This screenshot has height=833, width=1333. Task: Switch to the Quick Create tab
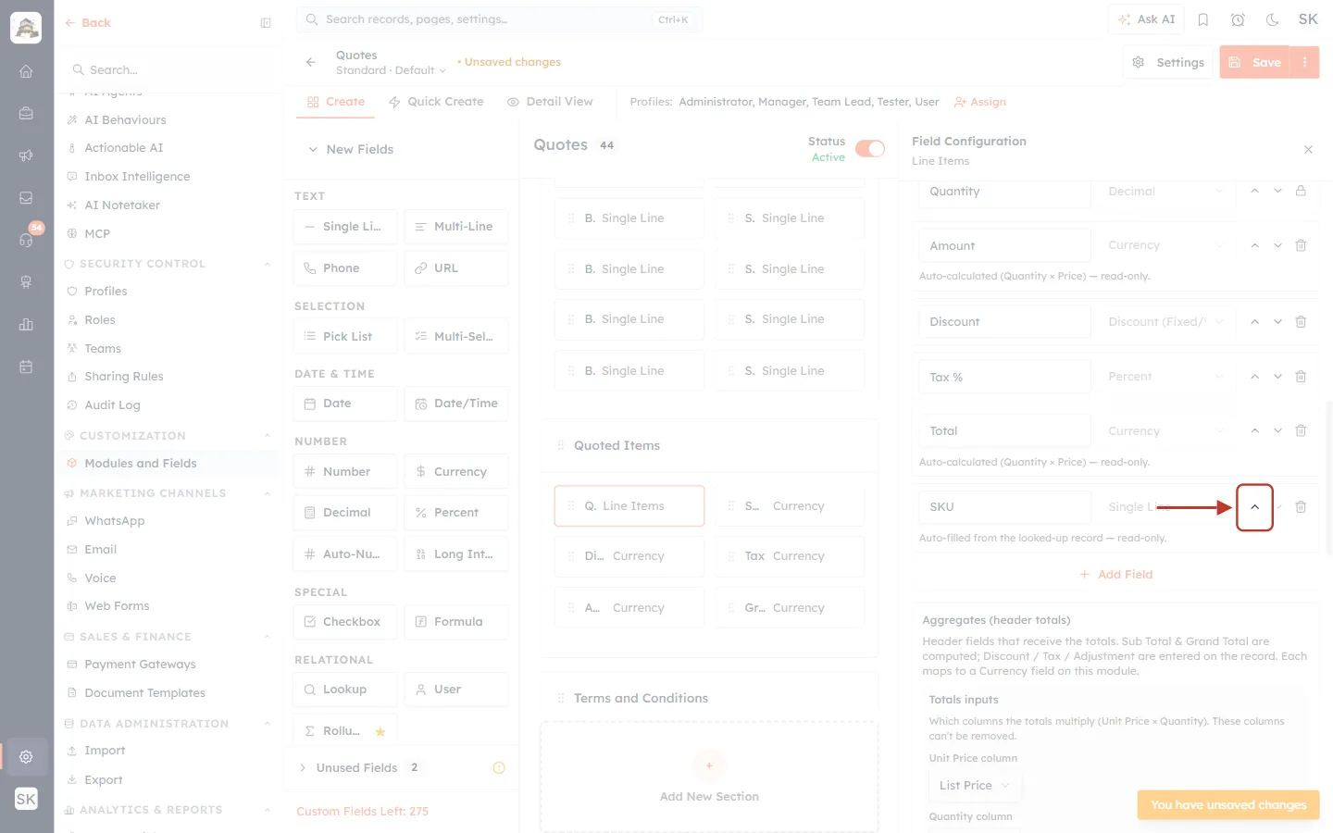click(436, 102)
